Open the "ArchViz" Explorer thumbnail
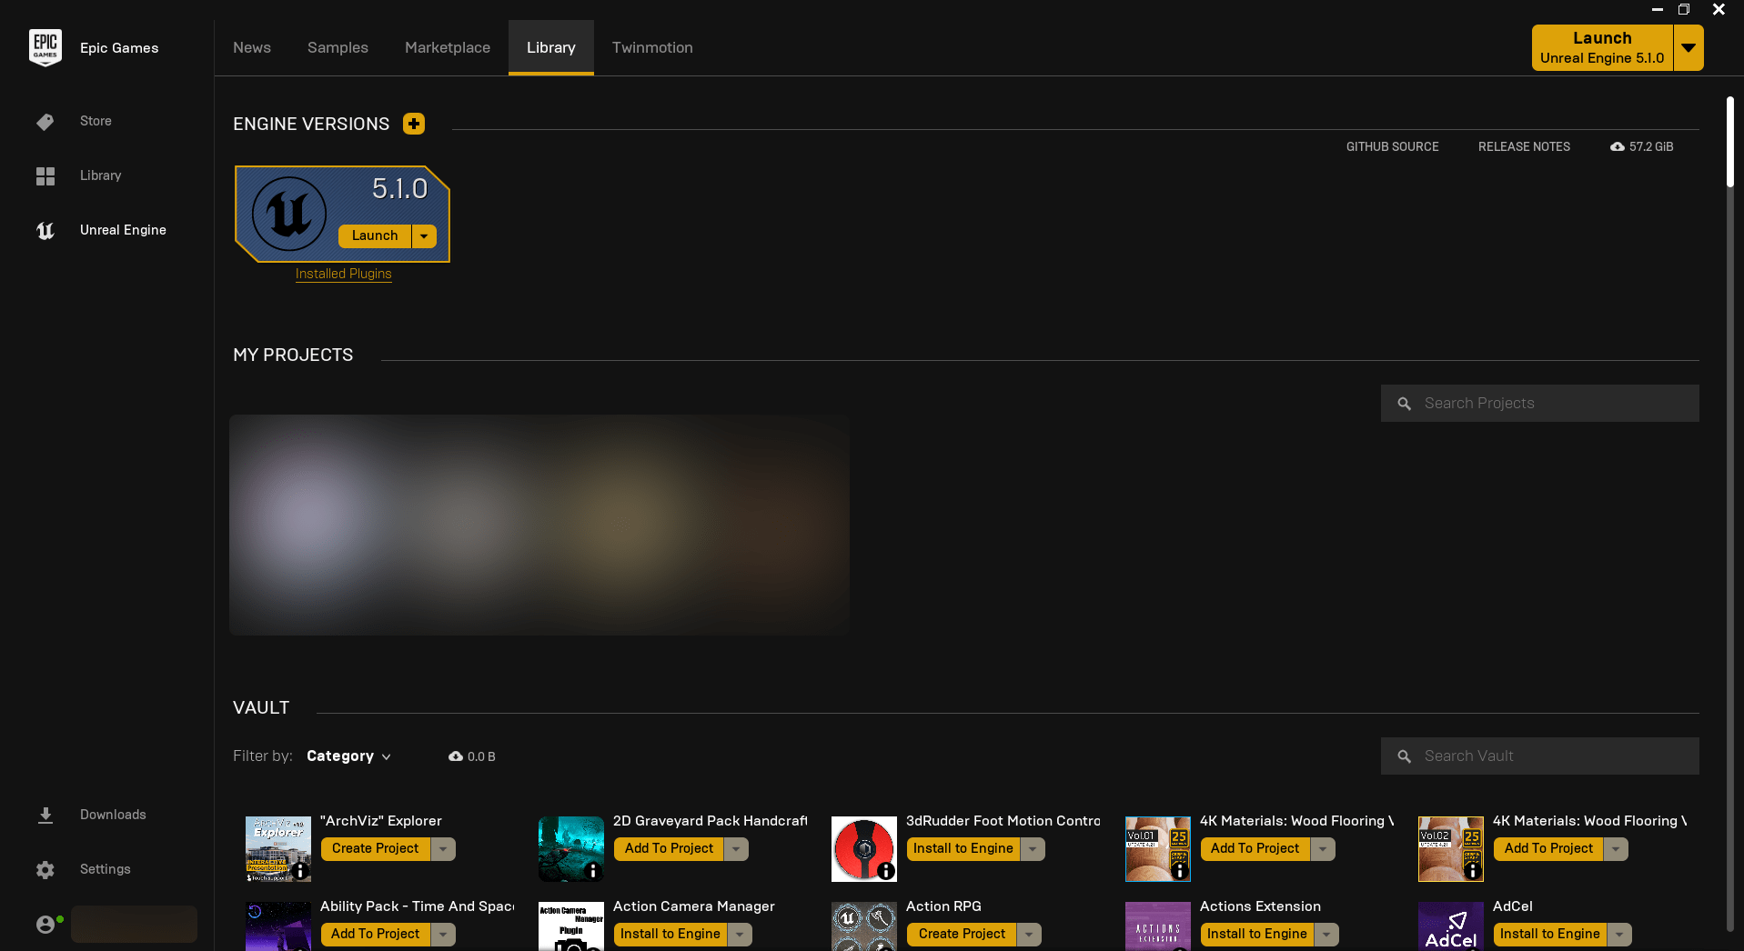1744x951 pixels. point(278,849)
